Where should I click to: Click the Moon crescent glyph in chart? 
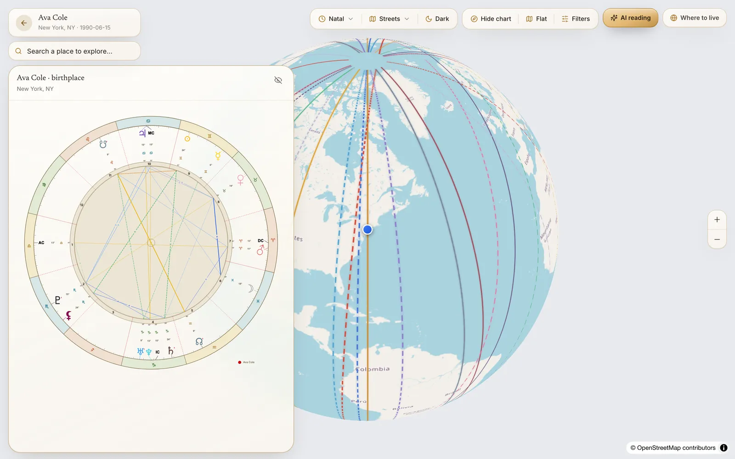coord(250,288)
